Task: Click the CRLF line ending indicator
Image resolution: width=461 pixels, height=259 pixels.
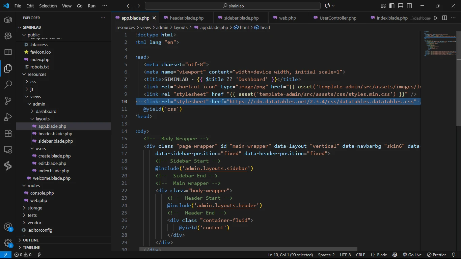Action: (360, 255)
